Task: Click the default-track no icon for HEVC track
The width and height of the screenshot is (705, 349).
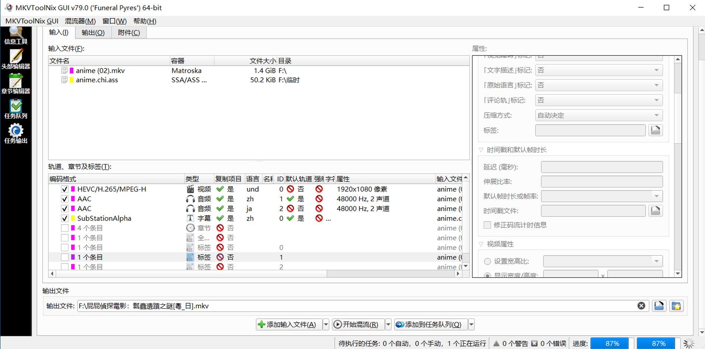Action: click(290, 189)
